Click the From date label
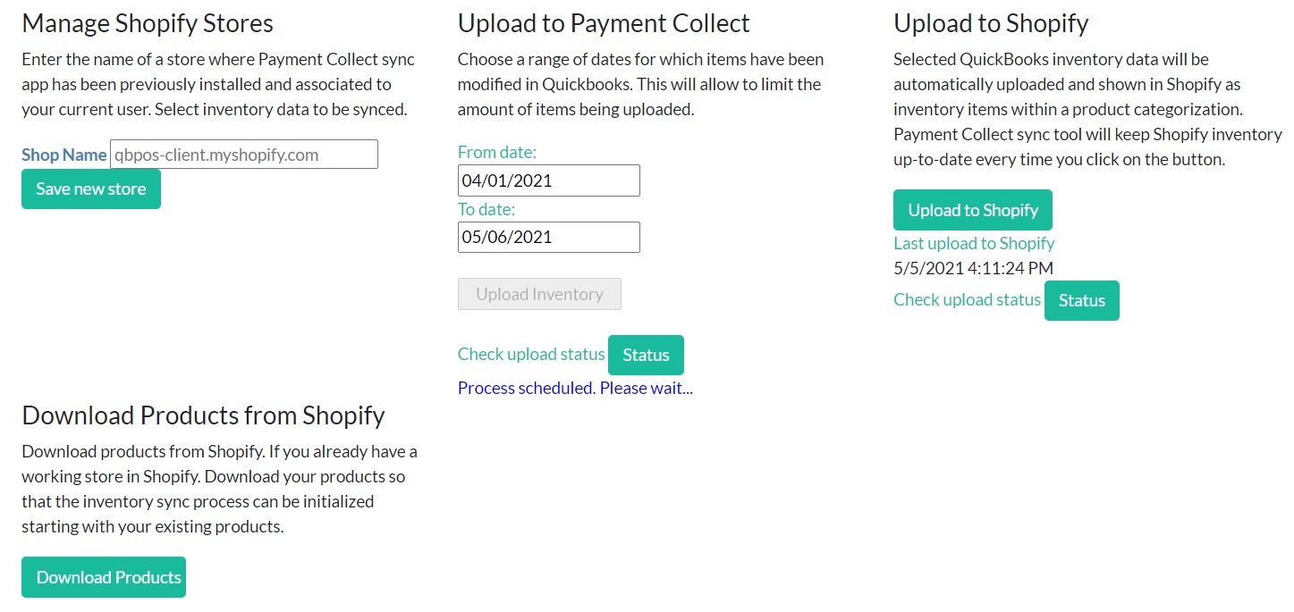The width and height of the screenshot is (1294, 612). (x=497, y=152)
